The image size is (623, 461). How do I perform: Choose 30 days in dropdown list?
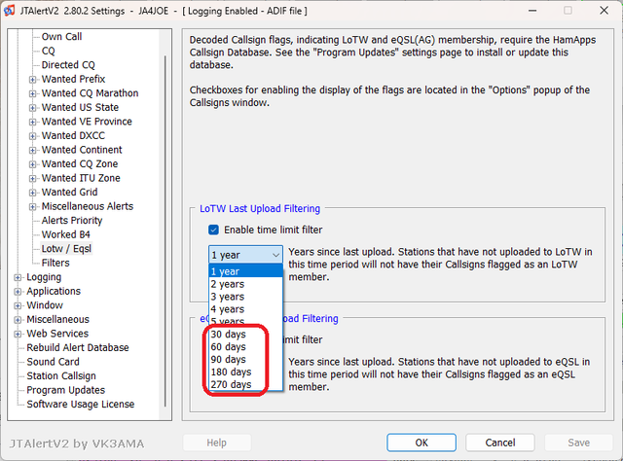point(245,335)
